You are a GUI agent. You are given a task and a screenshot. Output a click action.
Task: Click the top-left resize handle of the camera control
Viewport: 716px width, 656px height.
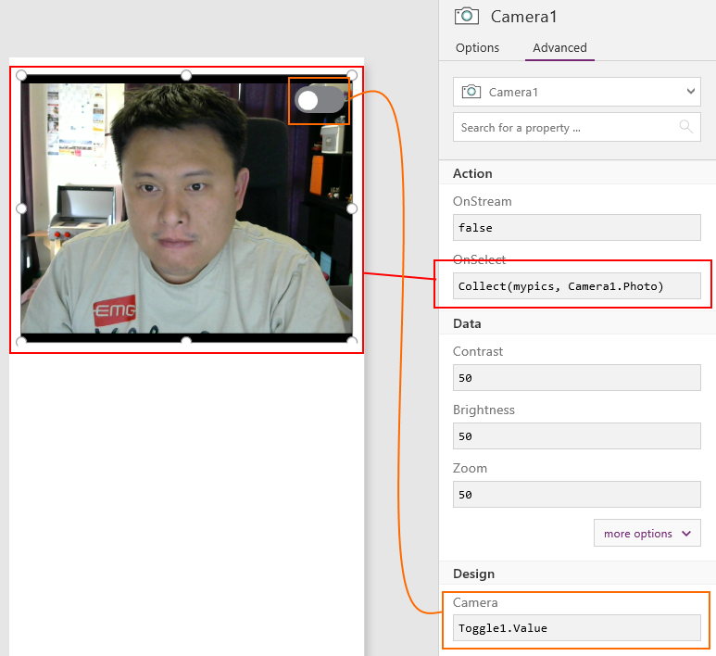click(21, 75)
